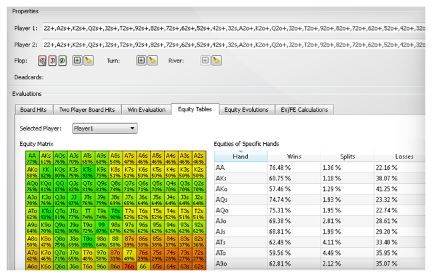
Task: Open the Selected Player dropdown
Action: coord(105,129)
